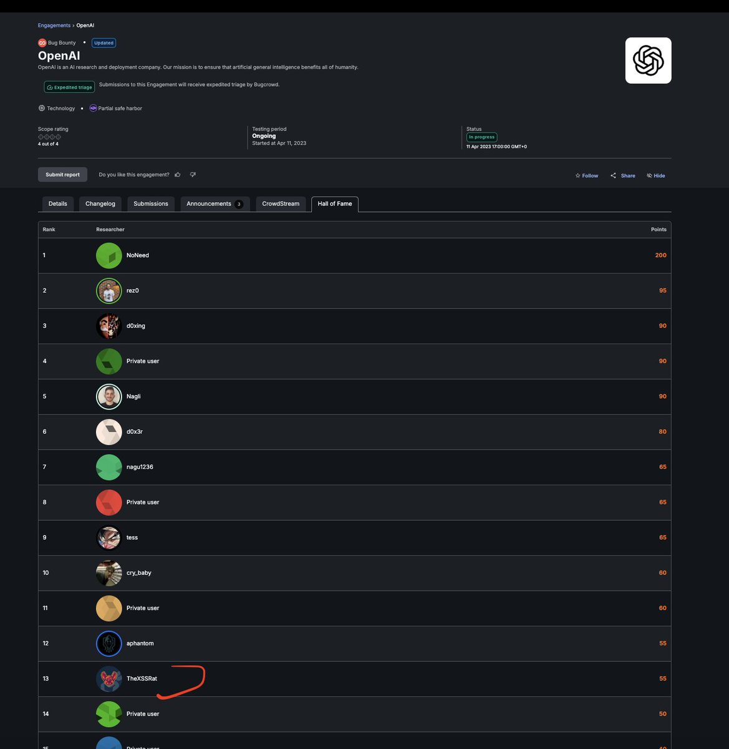Open TheXSSRat's profile avatar
This screenshot has height=749, width=729.
point(109,679)
